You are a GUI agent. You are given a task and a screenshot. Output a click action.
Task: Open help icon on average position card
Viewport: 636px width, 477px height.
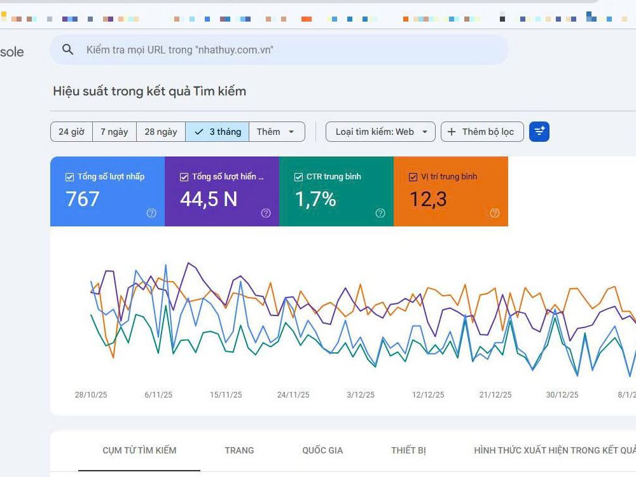[494, 213]
